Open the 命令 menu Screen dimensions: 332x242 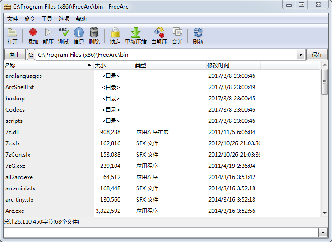30,19
